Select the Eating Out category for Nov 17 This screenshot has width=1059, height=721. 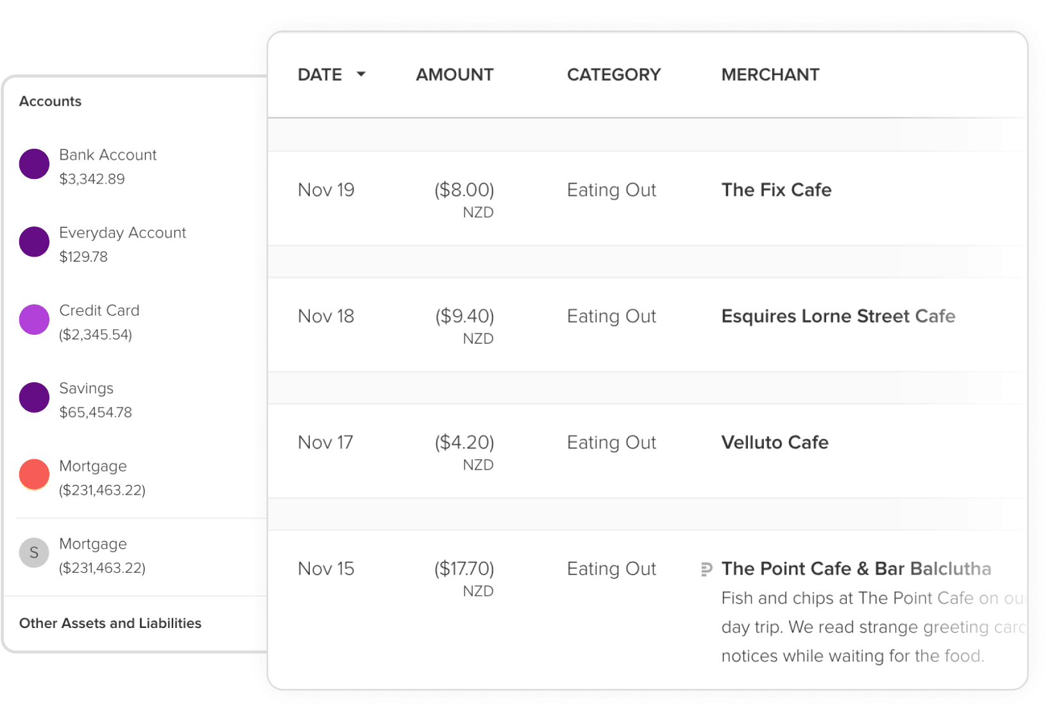click(x=611, y=443)
